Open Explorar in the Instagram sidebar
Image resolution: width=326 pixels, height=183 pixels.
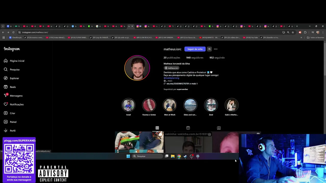click(x=11, y=78)
